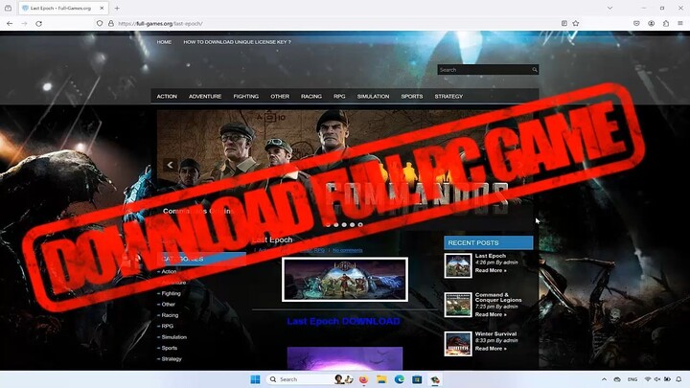Open How To Download Unique License Key page
Image resolution: width=690 pixels, height=388 pixels.
238,42
